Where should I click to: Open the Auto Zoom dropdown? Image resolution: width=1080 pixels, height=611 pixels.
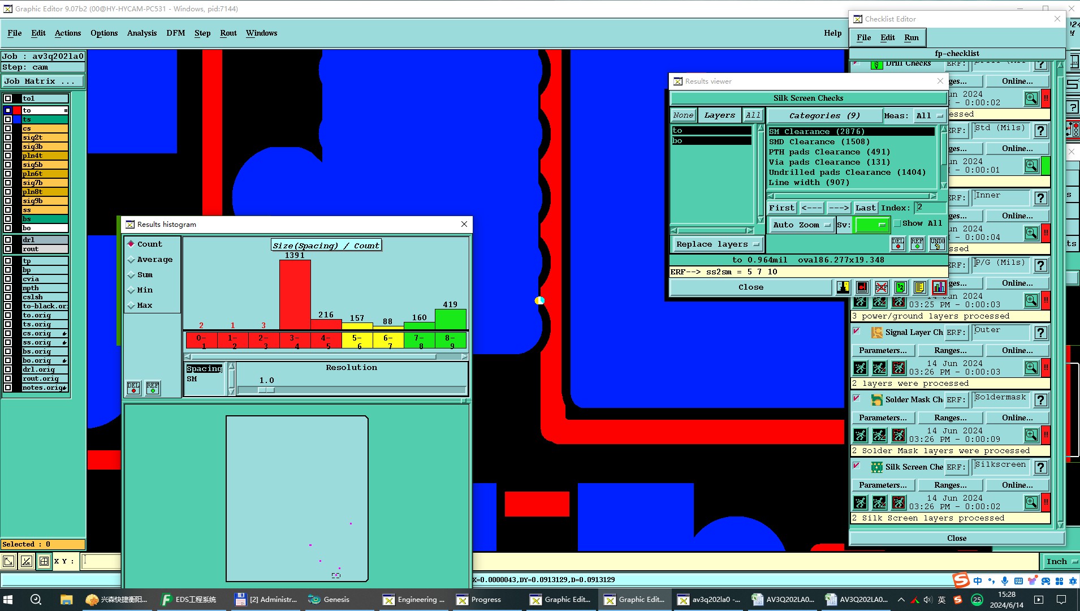pos(801,225)
